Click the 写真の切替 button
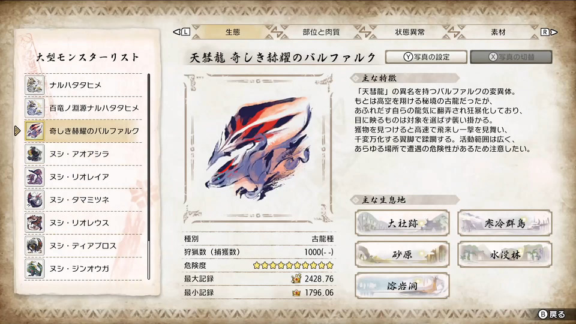Screen dimensions: 576x324 click(x=511, y=57)
